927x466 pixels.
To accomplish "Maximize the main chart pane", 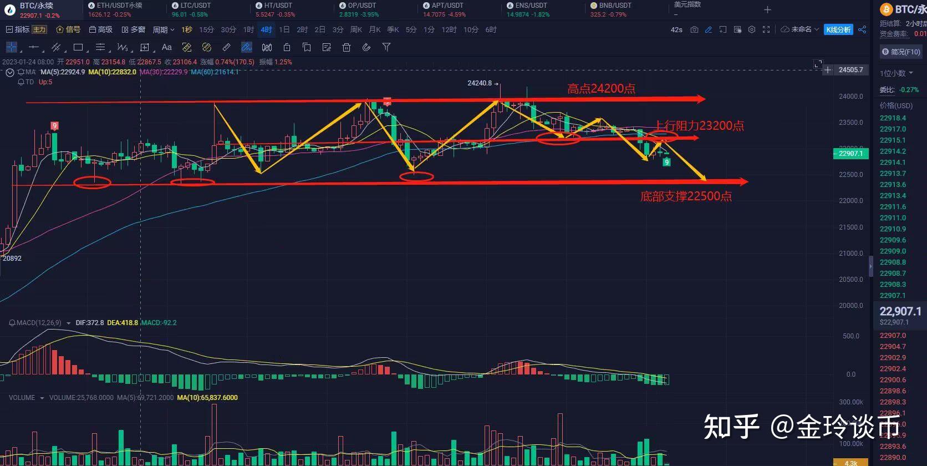I will [x=818, y=64].
